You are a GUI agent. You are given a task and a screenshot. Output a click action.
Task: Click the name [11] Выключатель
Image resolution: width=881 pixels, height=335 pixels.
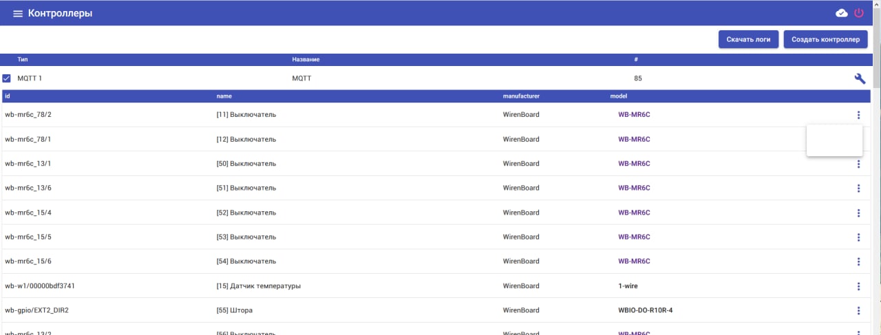246,115
